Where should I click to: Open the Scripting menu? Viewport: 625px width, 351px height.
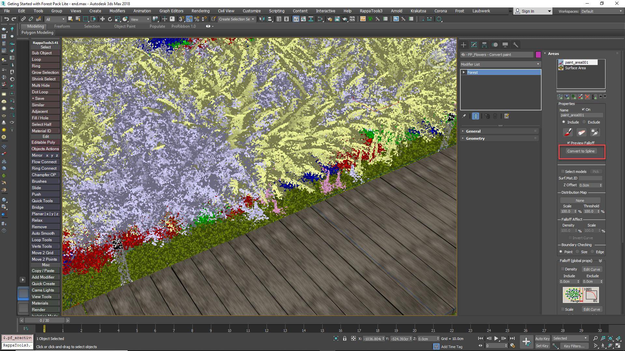point(276,11)
